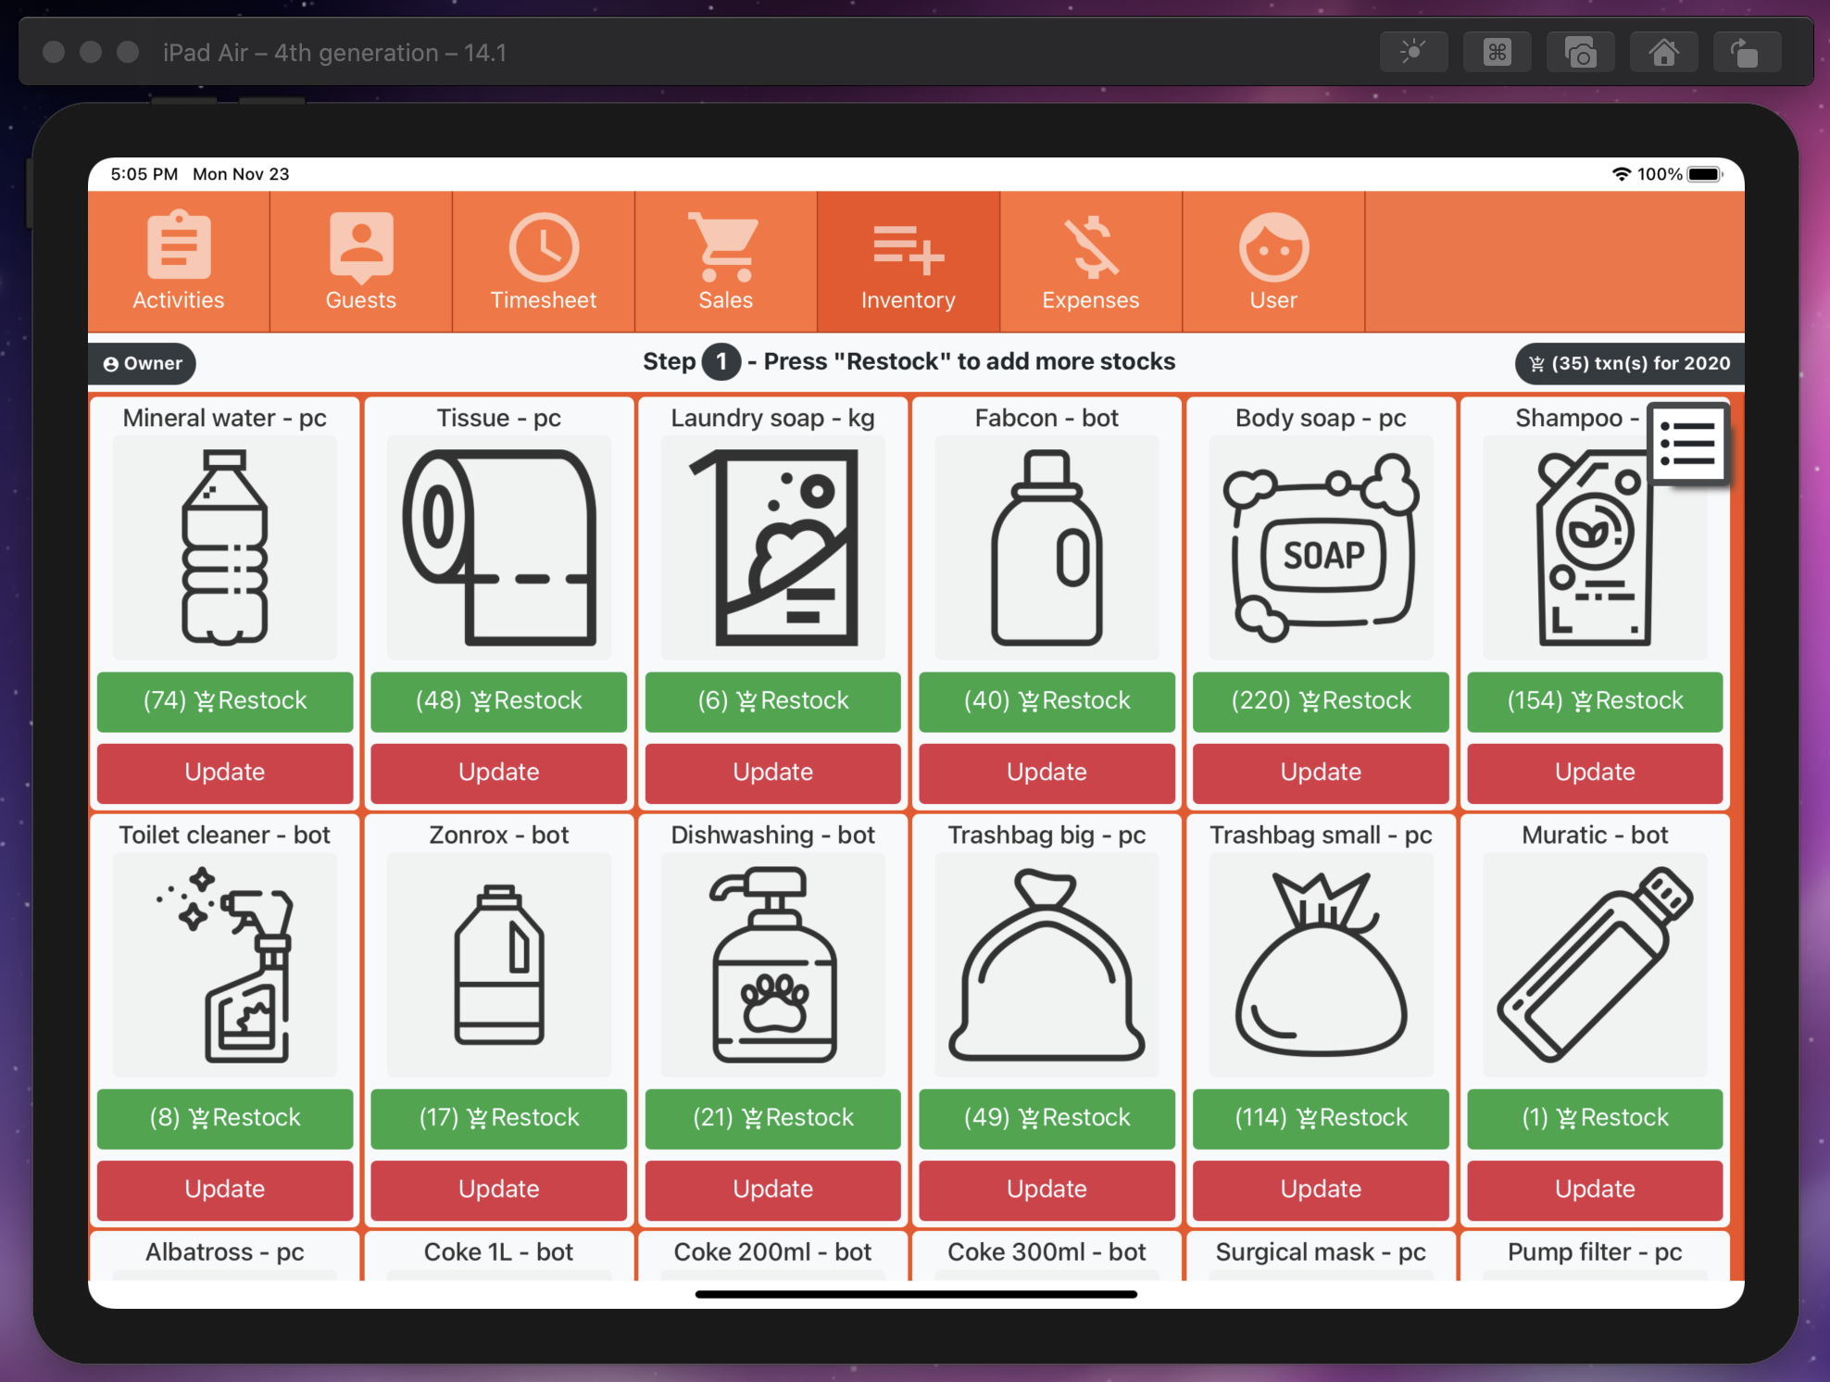Open the Guests section icon

[361, 246]
